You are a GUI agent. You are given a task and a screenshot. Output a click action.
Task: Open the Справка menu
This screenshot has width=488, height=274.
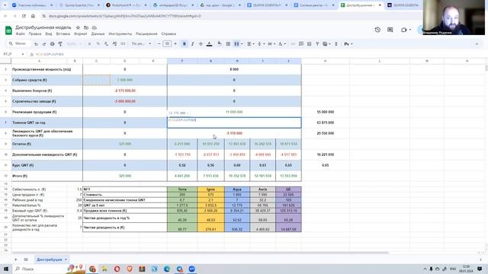[169, 33]
